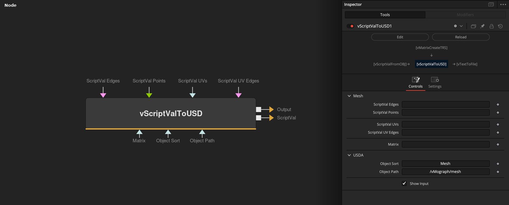Click the keyframe diamond for ScriptVal Edges
This screenshot has height=205, width=509.
tap(498, 104)
